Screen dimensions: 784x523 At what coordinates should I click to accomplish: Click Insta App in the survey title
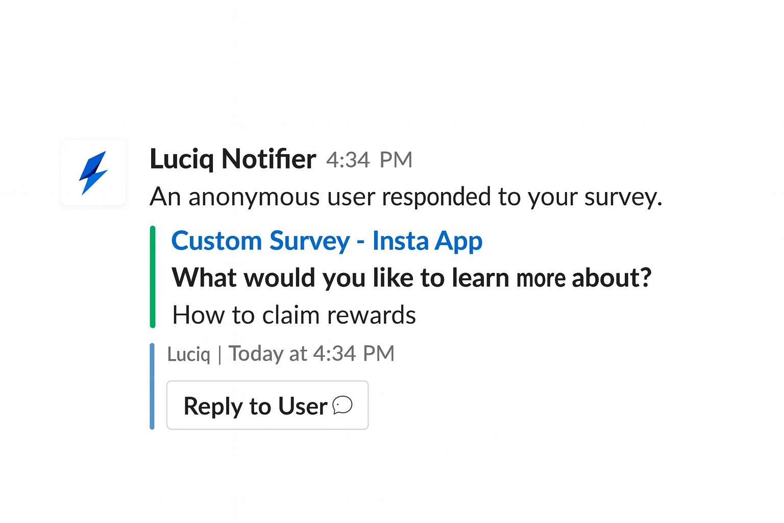click(x=427, y=241)
